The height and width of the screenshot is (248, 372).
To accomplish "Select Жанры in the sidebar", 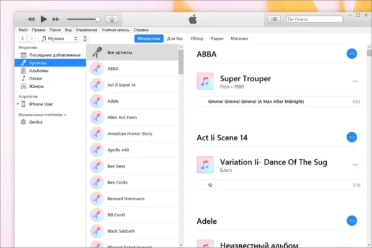I will (50, 86).
